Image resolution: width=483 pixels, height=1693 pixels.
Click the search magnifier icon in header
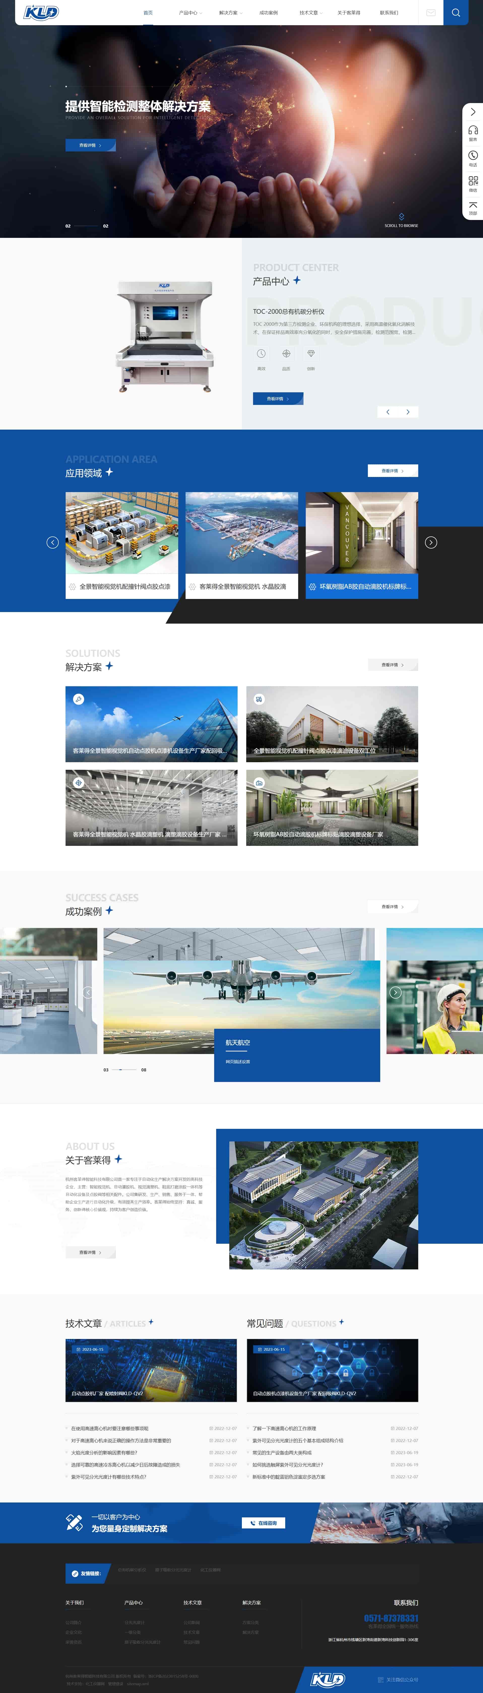[x=455, y=13]
